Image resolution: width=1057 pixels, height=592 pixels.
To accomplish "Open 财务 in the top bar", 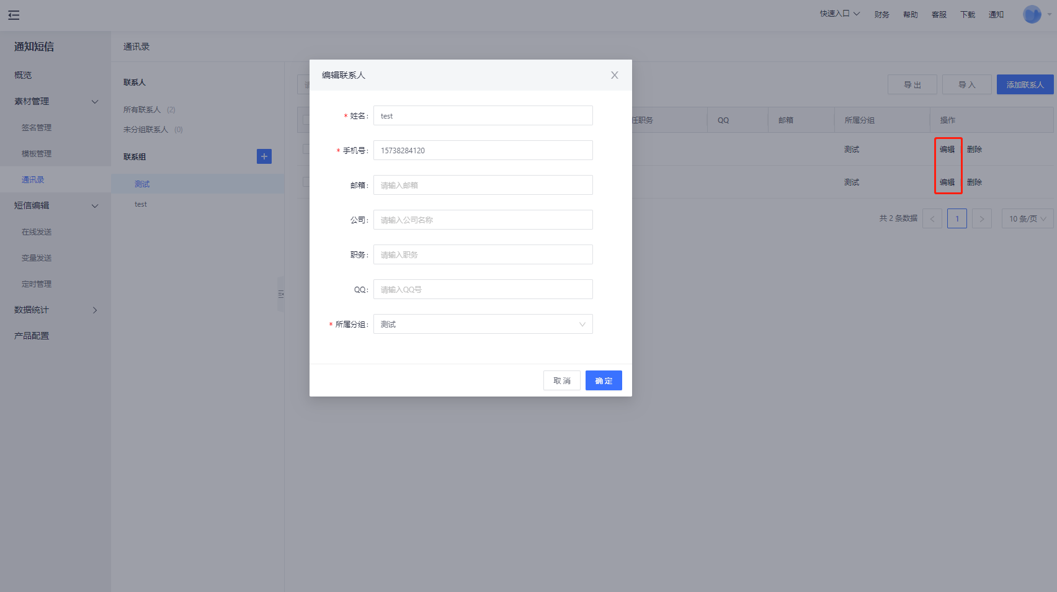I will click(881, 15).
